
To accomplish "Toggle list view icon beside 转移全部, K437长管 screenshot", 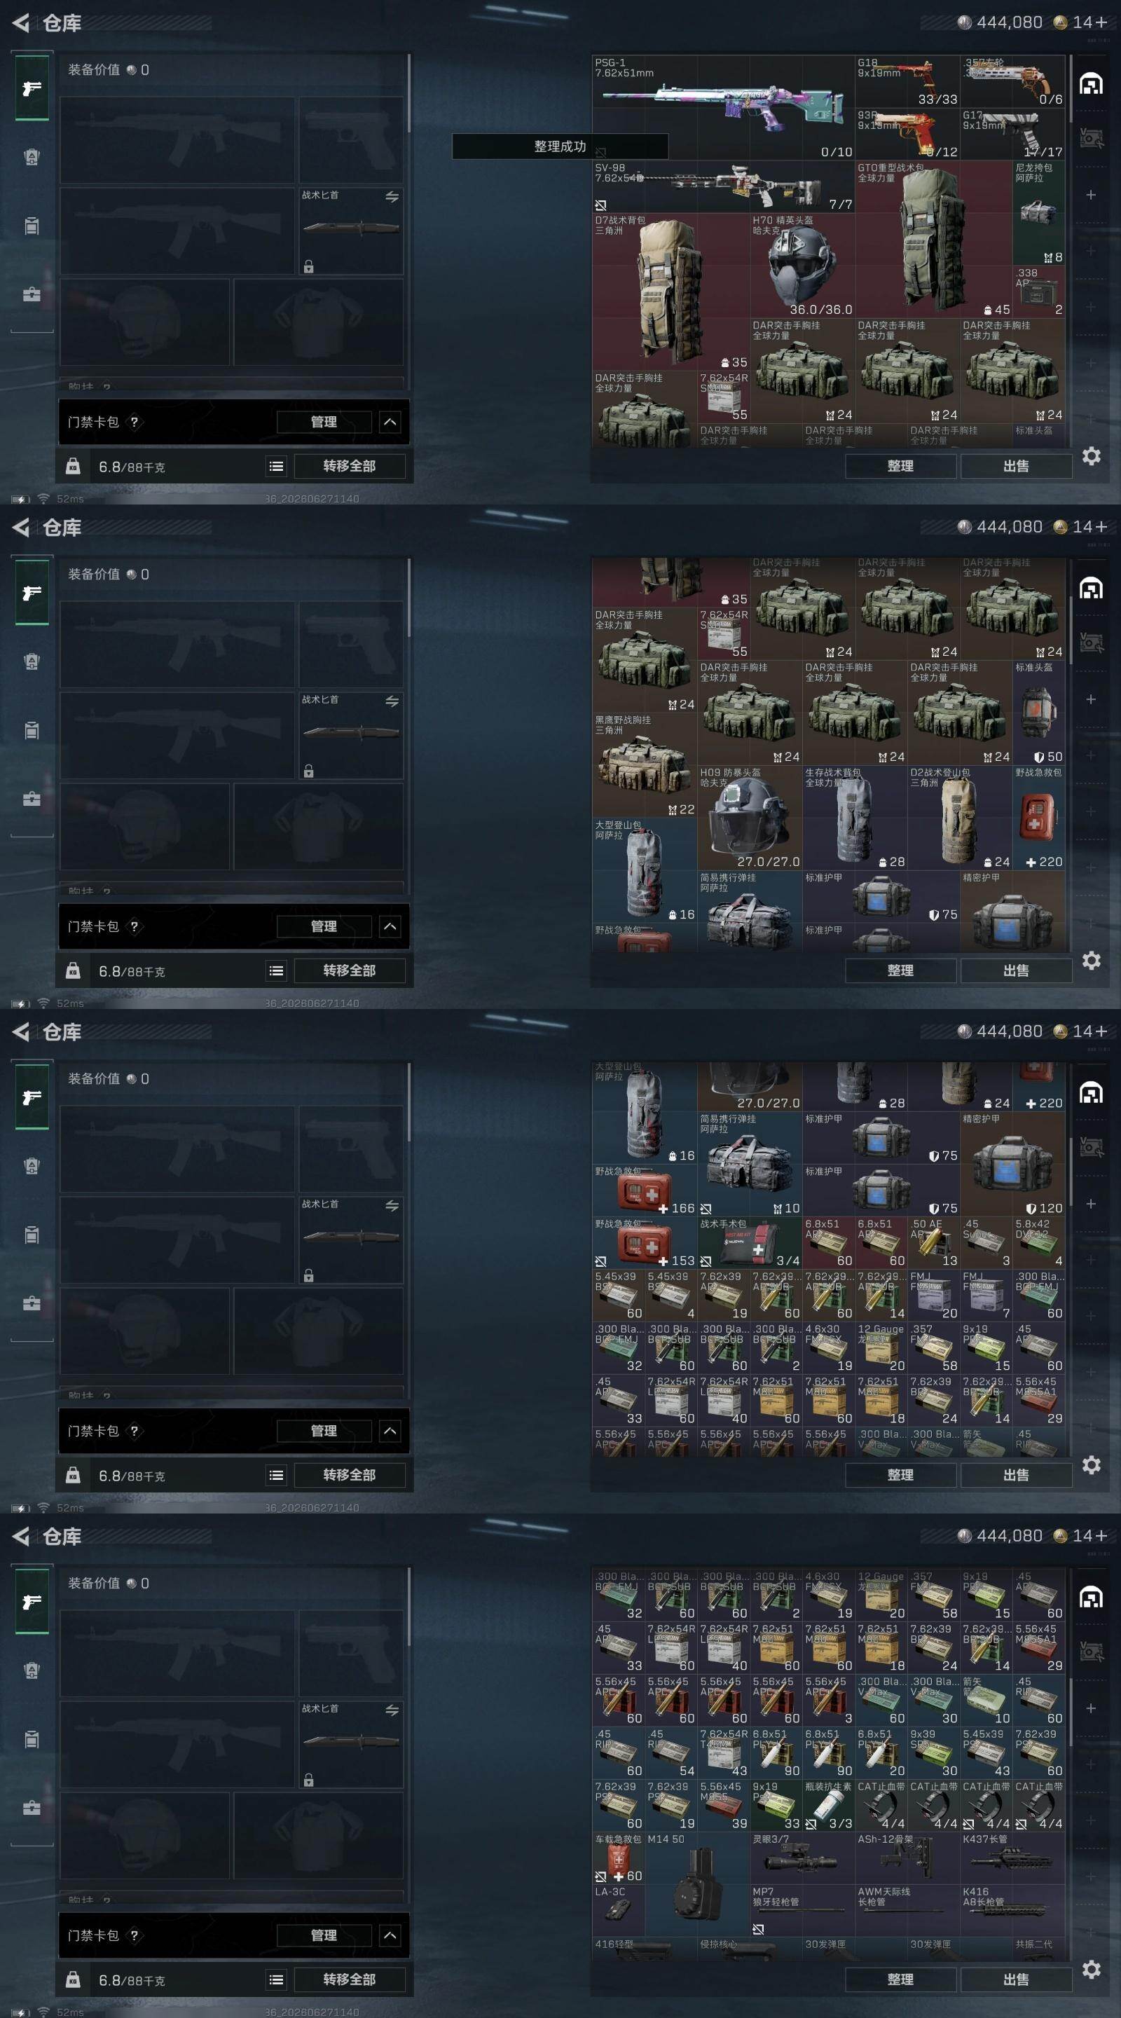I will (277, 1979).
